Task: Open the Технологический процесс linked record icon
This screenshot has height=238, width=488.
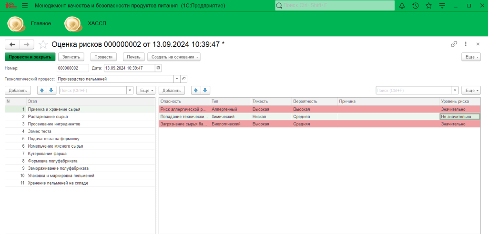Action: tap(184, 79)
